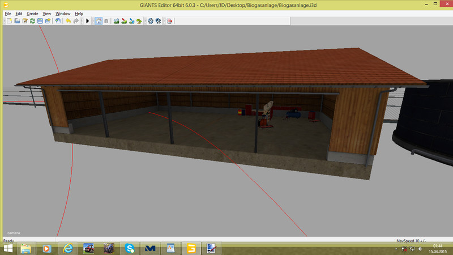Image resolution: width=453 pixels, height=255 pixels.
Task: Click the Undo arrow icon
Action: (68, 21)
